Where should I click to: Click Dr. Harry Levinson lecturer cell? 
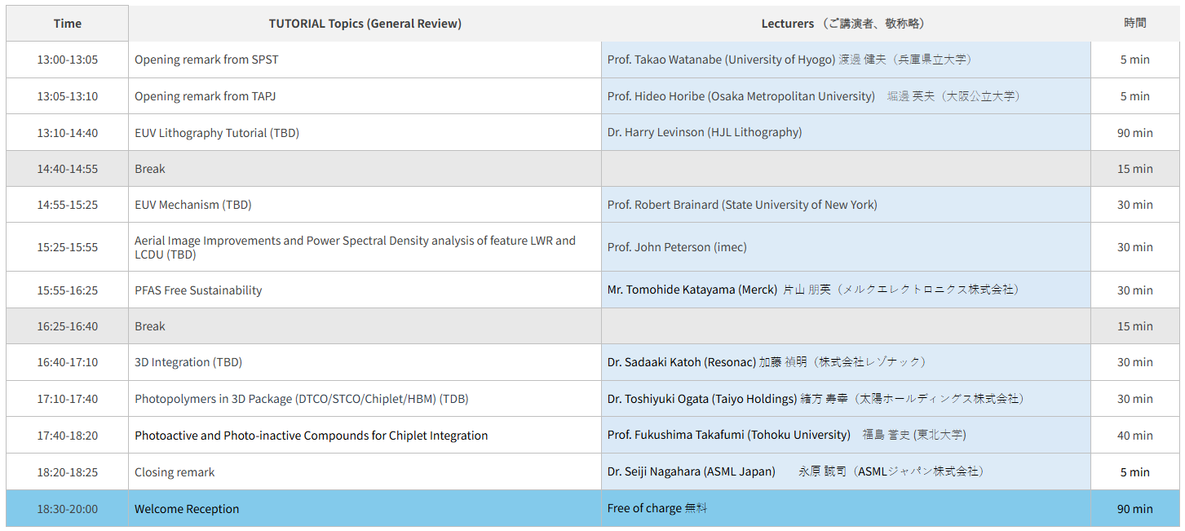click(x=704, y=132)
